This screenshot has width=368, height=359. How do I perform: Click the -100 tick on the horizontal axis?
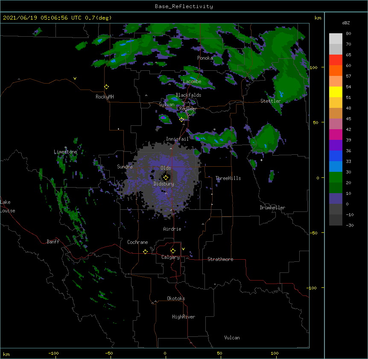53,353
